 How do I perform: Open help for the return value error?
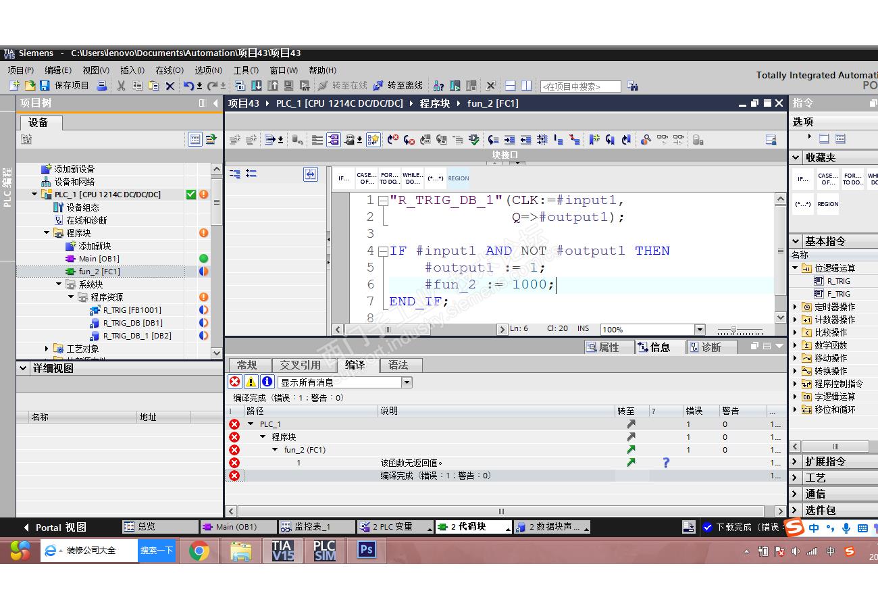[666, 463]
